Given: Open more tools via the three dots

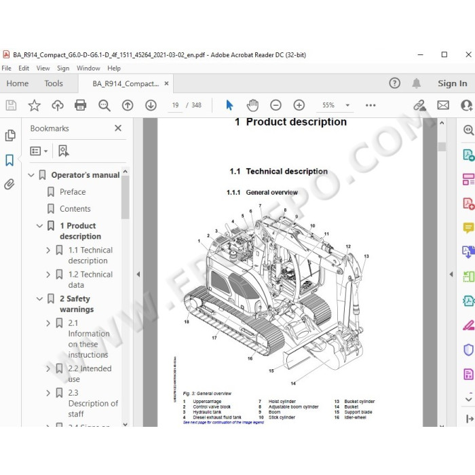Looking at the screenshot, I should pyautogui.click(x=370, y=105).
